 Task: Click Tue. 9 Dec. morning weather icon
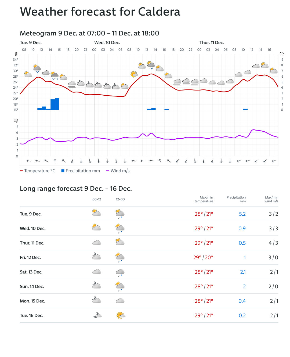[x=96, y=213]
